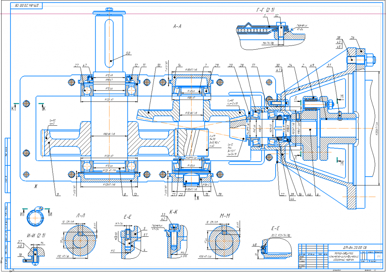
Task: Select part callout number 13
Action: click(x=135, y=194)
